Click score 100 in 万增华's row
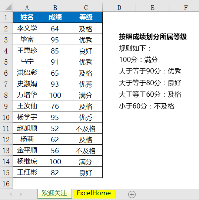The image size is (199, 200). click(x=55, y=95)
